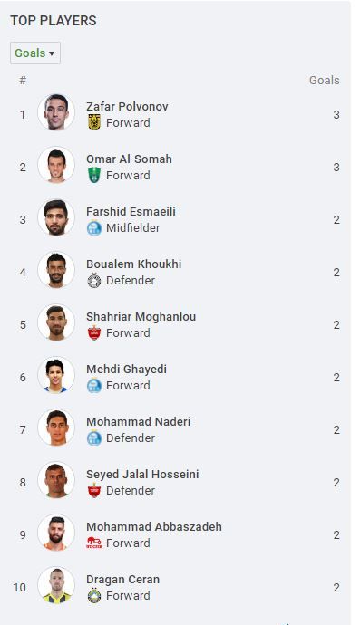Image resolution: width=360 pixels, height=625 pixels.
Task: Open Mohammad Abbaszadeh player profile link
Action: pyautogui.click(x=154, y=526)
